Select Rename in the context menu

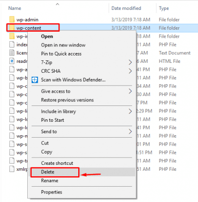tap(49, 181)
